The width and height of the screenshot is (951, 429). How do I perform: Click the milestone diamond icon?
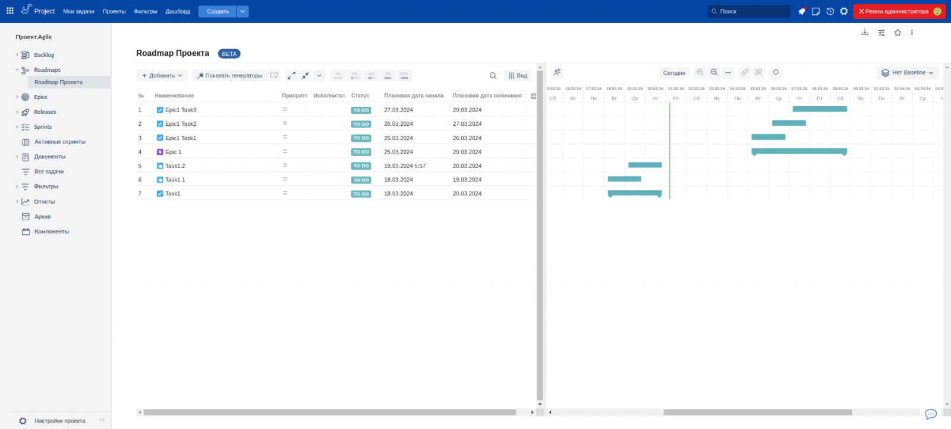[x=776, y=72]
